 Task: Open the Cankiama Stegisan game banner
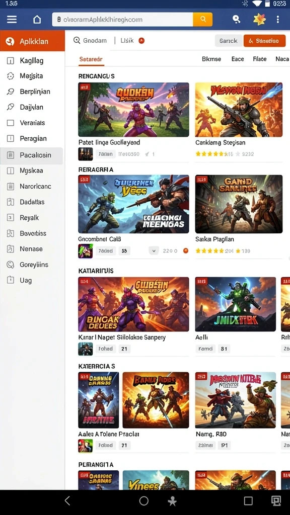pos(239,110)
